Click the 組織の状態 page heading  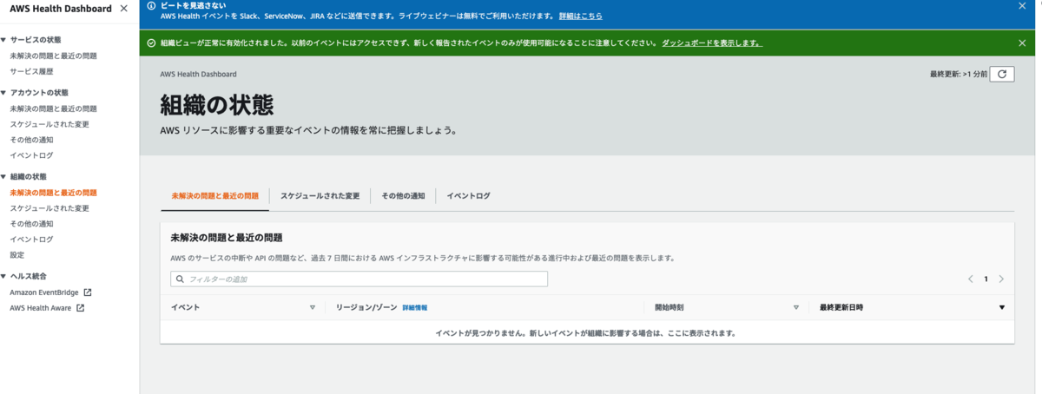(217, 105)
